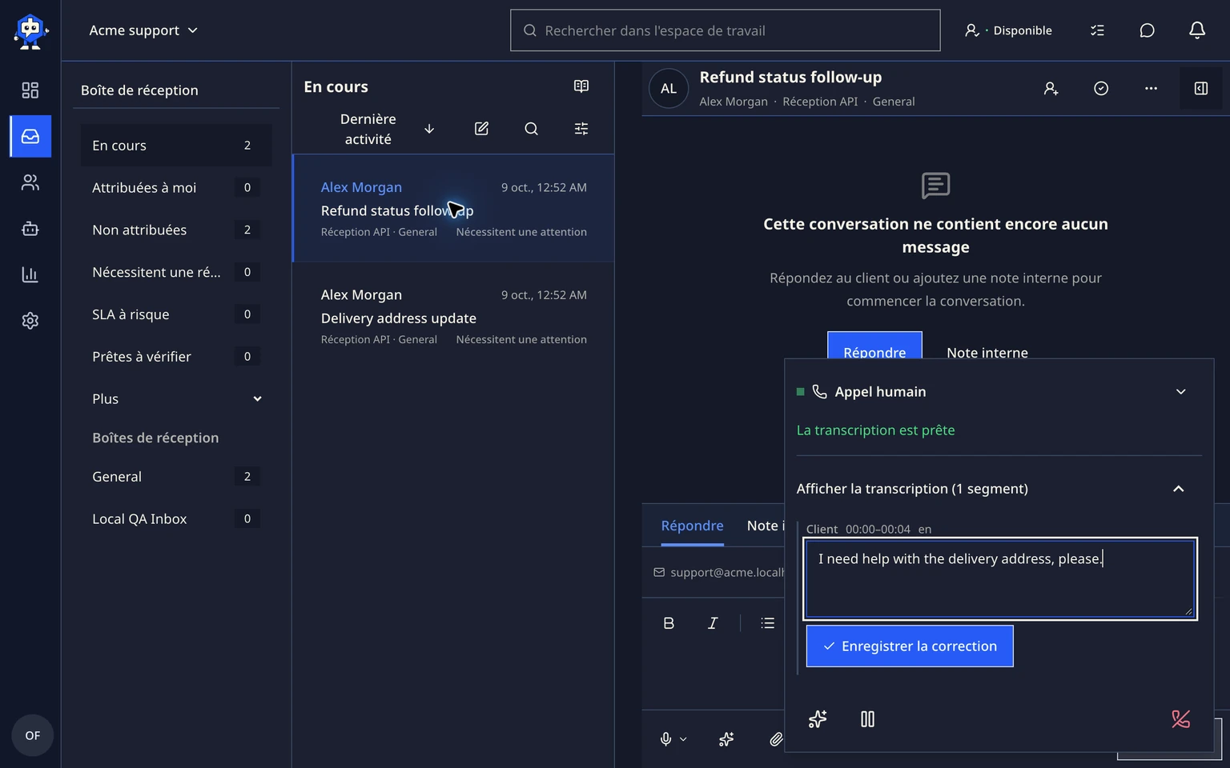The width and height of the screenshot is (1230, 768).
Task: Click the paperclip attachment icon
Action: 776,739
